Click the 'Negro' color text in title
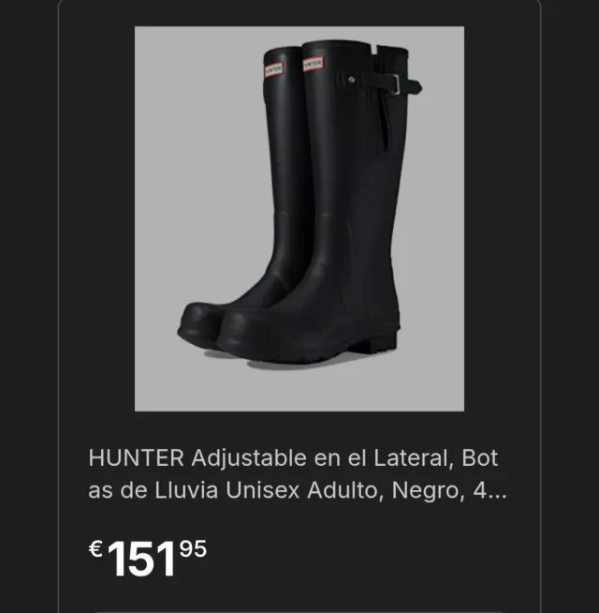The width and height of the screenshot is (599, 613). (429, 490)
